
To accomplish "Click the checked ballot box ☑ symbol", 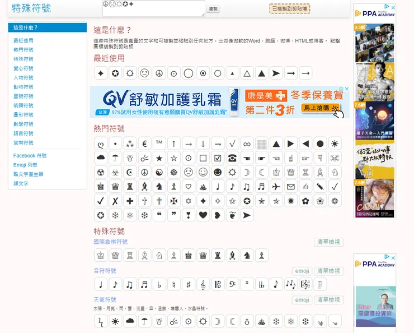I will [x=218, y=158].
